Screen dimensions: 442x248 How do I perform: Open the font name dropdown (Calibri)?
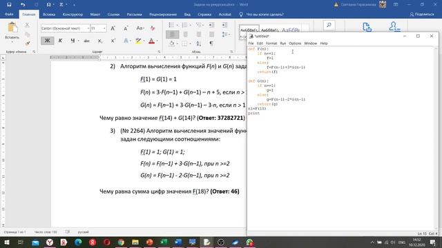point(88,28)
